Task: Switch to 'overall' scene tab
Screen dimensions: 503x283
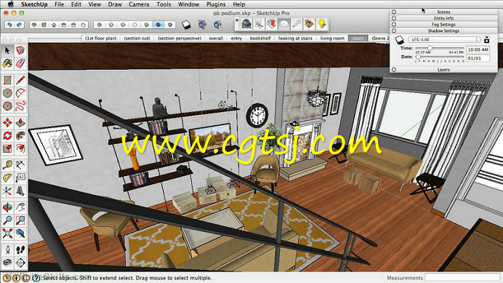Action: [x=216, y=39]
